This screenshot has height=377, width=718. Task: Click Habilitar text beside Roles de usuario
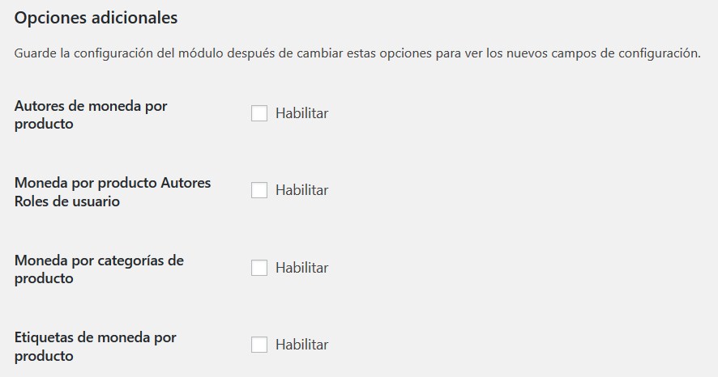pos(301,190)
